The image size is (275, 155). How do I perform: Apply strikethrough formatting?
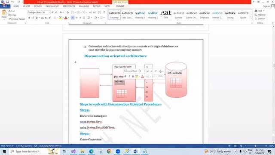(x=42, y=18)
